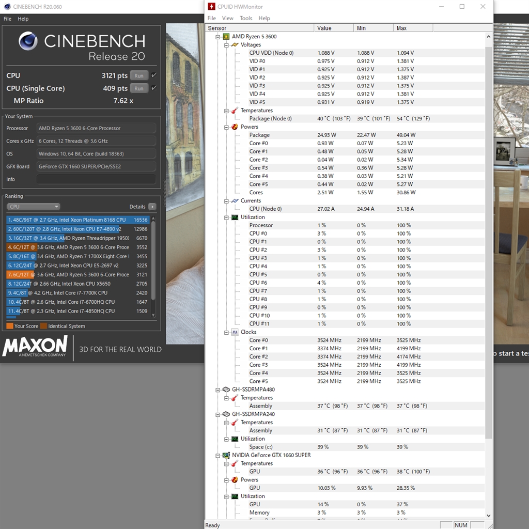
Task: Click the Cinebench logo sphere in the header
Action: pyautogui.click(x=28, y=41)
